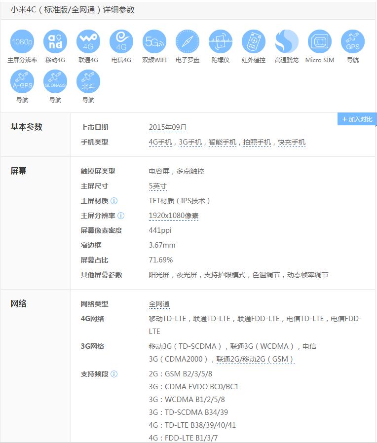Click the 手机类型 row label
This screenshot has height=443, width=377.
[x=94, y=142]
